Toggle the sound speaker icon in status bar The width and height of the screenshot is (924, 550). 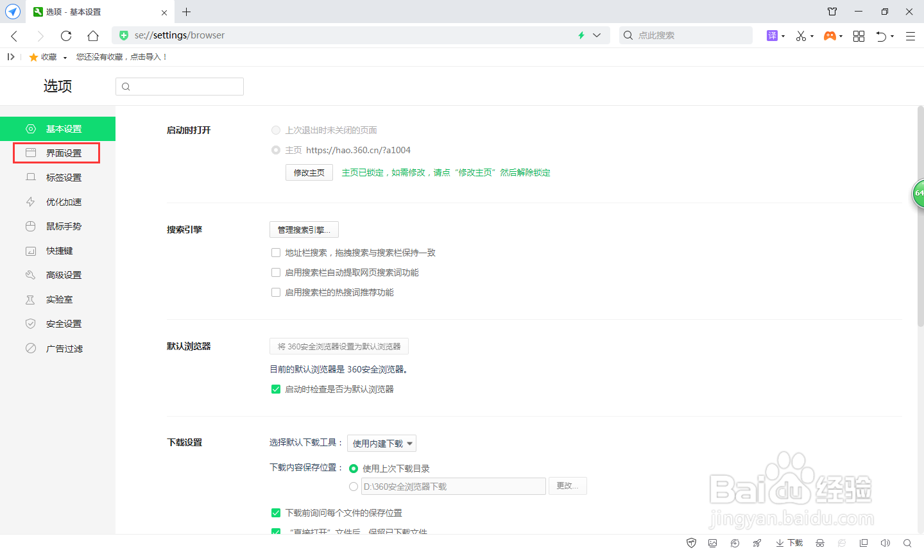886,543
